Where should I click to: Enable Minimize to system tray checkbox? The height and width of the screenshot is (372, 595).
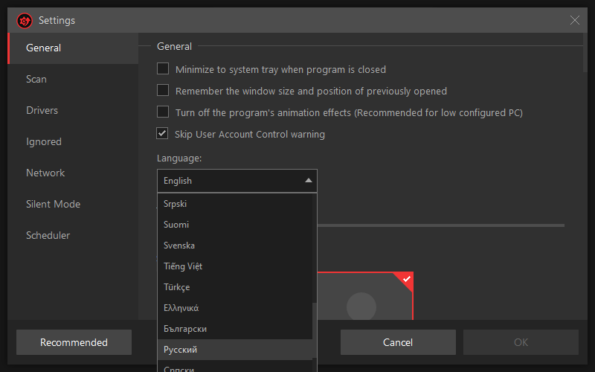163,68
